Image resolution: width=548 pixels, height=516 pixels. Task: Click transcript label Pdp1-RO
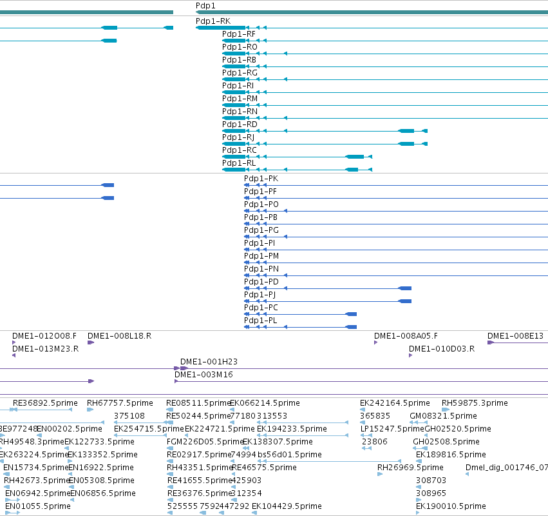[240, 47]
